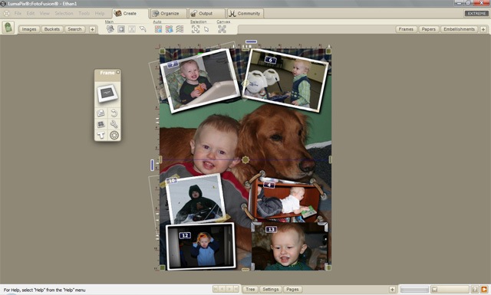Click the zoom slider in the status bar
This screenshot has height=295, width=491.
pos(414,290)
